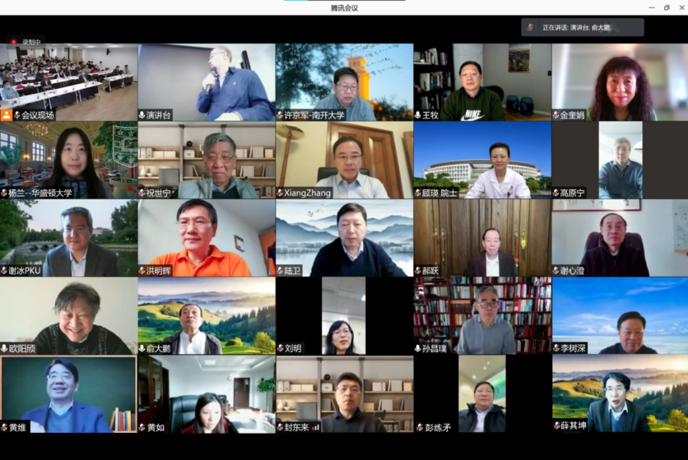The height and width of the screenshot is (460, 688).
Task: Select the 会议现场 conference room video tile
Action: [x=69, y=82]
